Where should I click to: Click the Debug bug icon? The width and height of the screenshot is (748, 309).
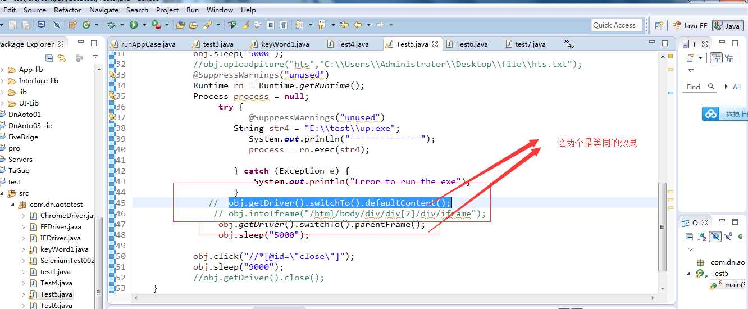[111, 25]
